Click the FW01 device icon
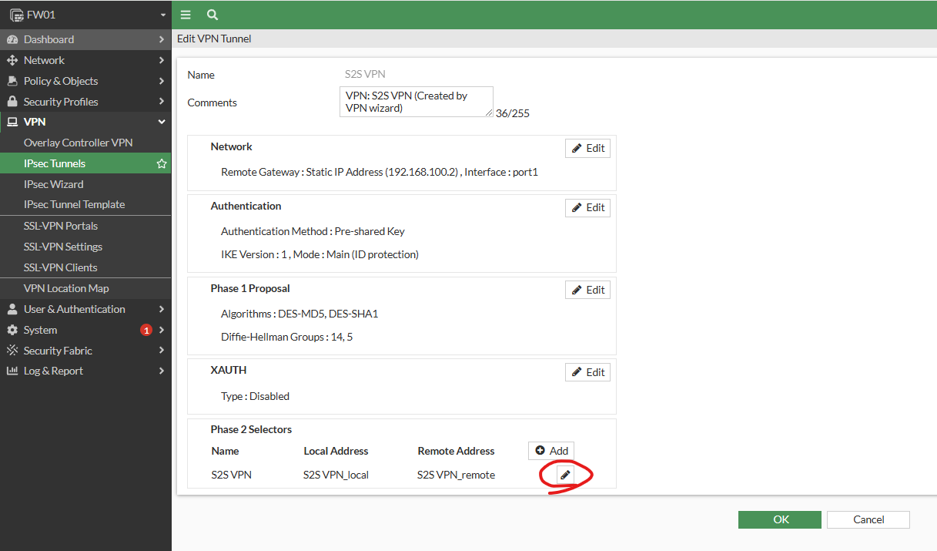This screenshot has height=551, width=937. tap(16, 15)
